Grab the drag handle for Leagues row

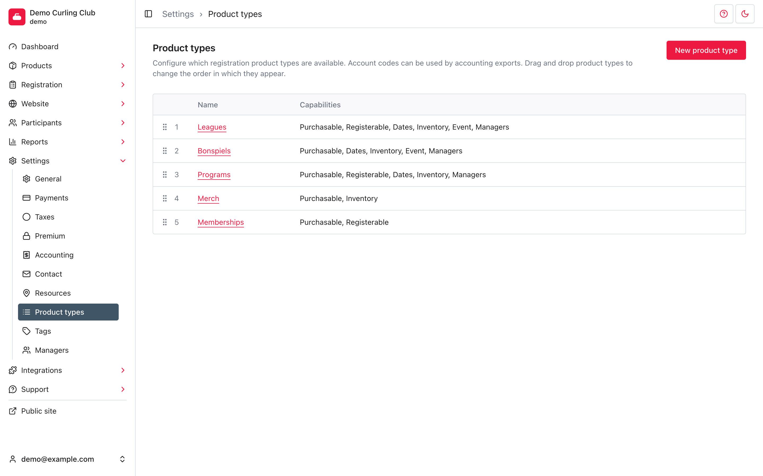165,127
